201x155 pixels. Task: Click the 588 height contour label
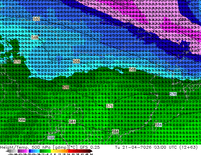pyautogui.click(x=51, y=138)
